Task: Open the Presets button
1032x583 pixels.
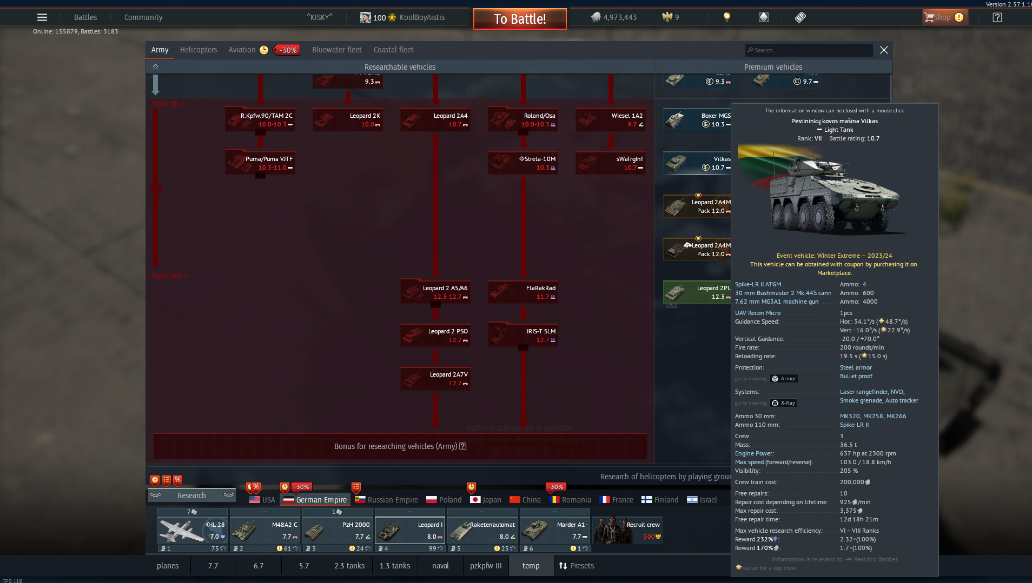Action: point(577,566)
